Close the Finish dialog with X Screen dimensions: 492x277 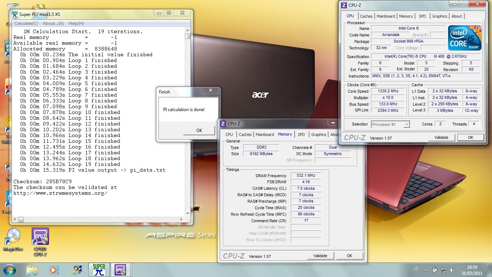[210, 90]
